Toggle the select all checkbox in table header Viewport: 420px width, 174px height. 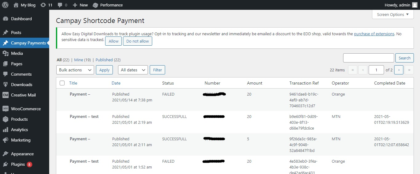(62, 83)
